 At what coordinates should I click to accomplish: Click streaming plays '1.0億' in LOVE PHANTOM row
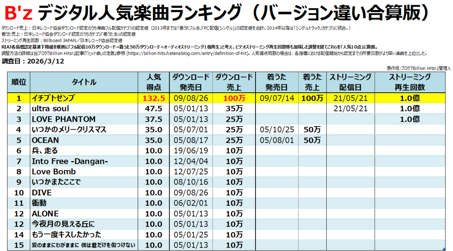click(410, 119)
